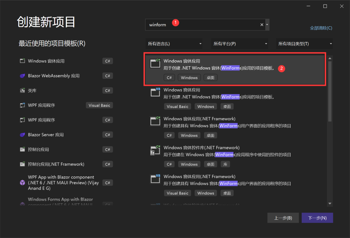Choose recent template Blazor WebAssembly 应用
The width and height of the screenshot is (350, 238).
tap(66, 76)
